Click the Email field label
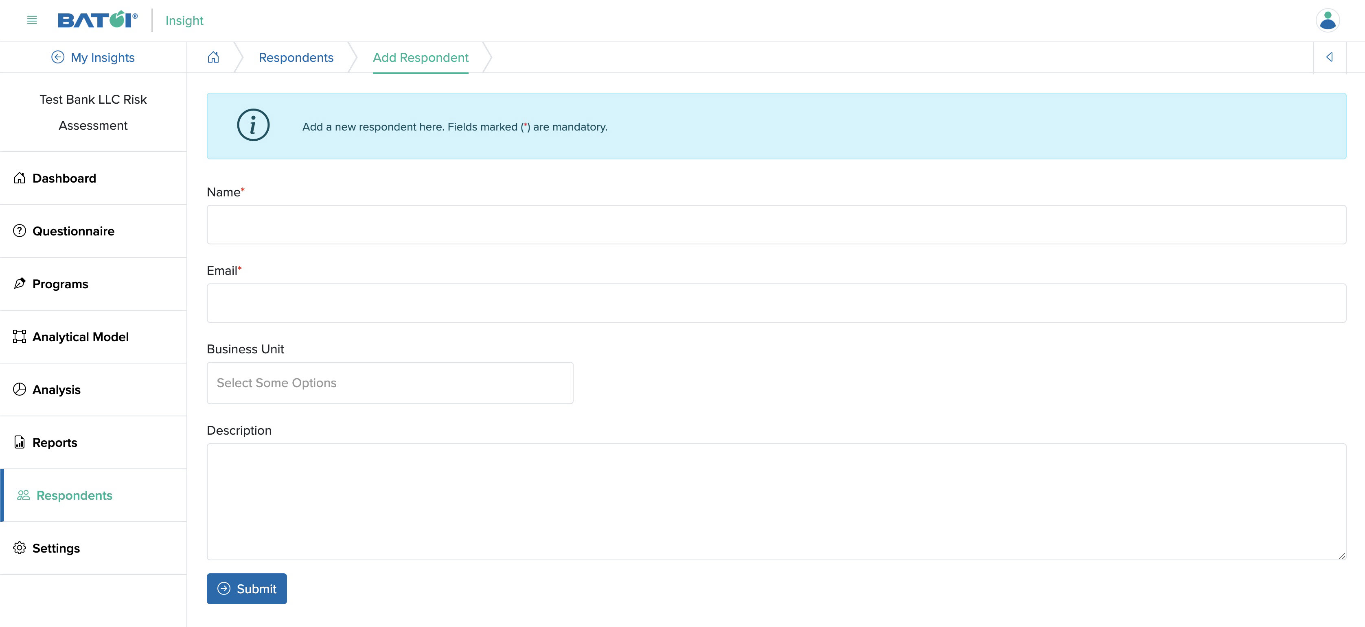This screenshot has width=1365, height=627. pyautogui.click(x=224, y=270)
